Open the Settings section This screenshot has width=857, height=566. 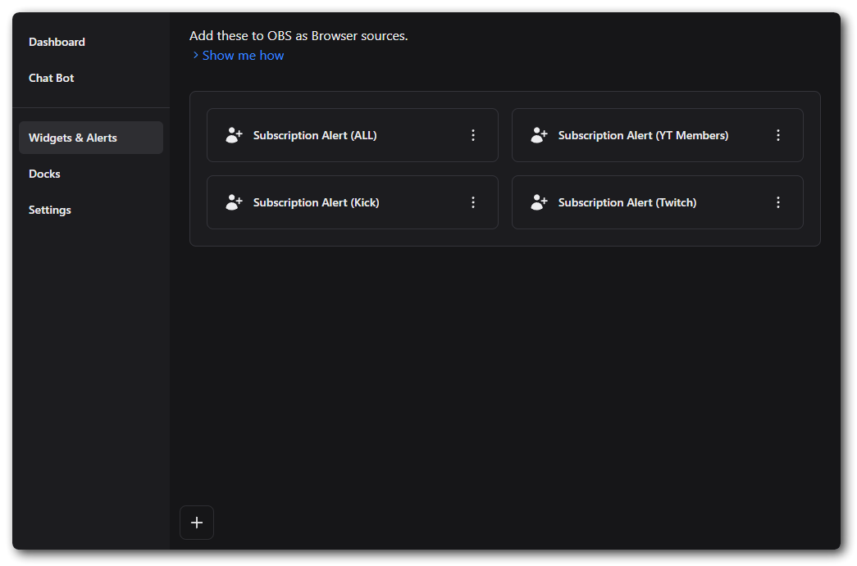click(49, 210)
